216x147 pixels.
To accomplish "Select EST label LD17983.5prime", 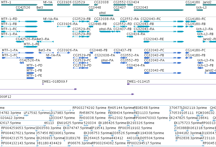I will (x=62, y=113).
